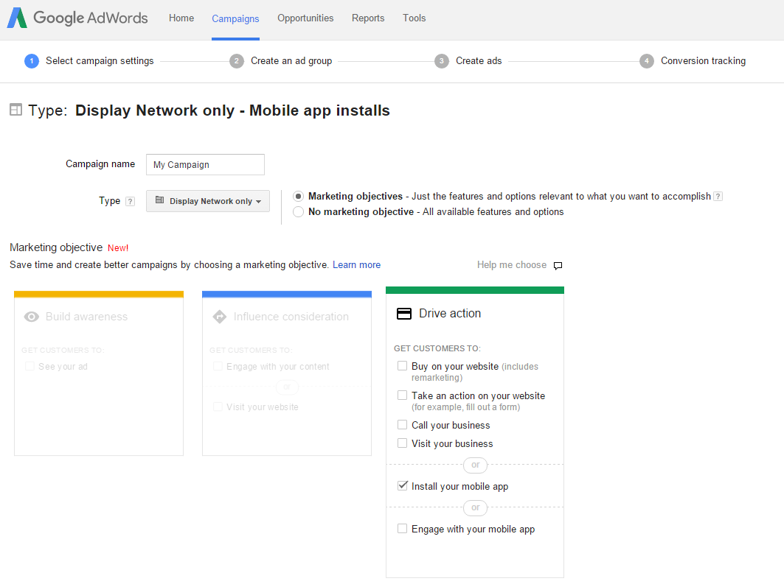The image size is (784, 584).
Task: Click the Help me choose speech bubble icon
Action: click(x=558, y=266)
